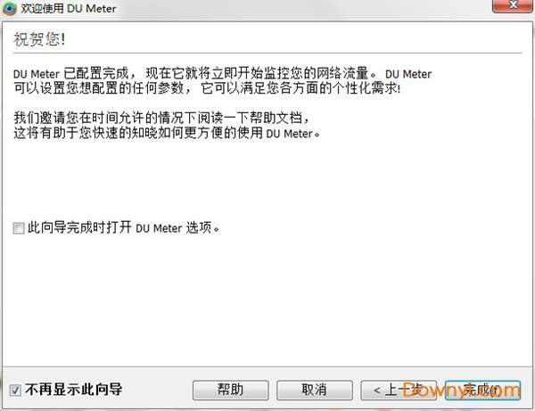Click the window title 欢迎使用 DU Meter
Image resolution: width=535 pixels, height=411 pixels.
(69, 8)
